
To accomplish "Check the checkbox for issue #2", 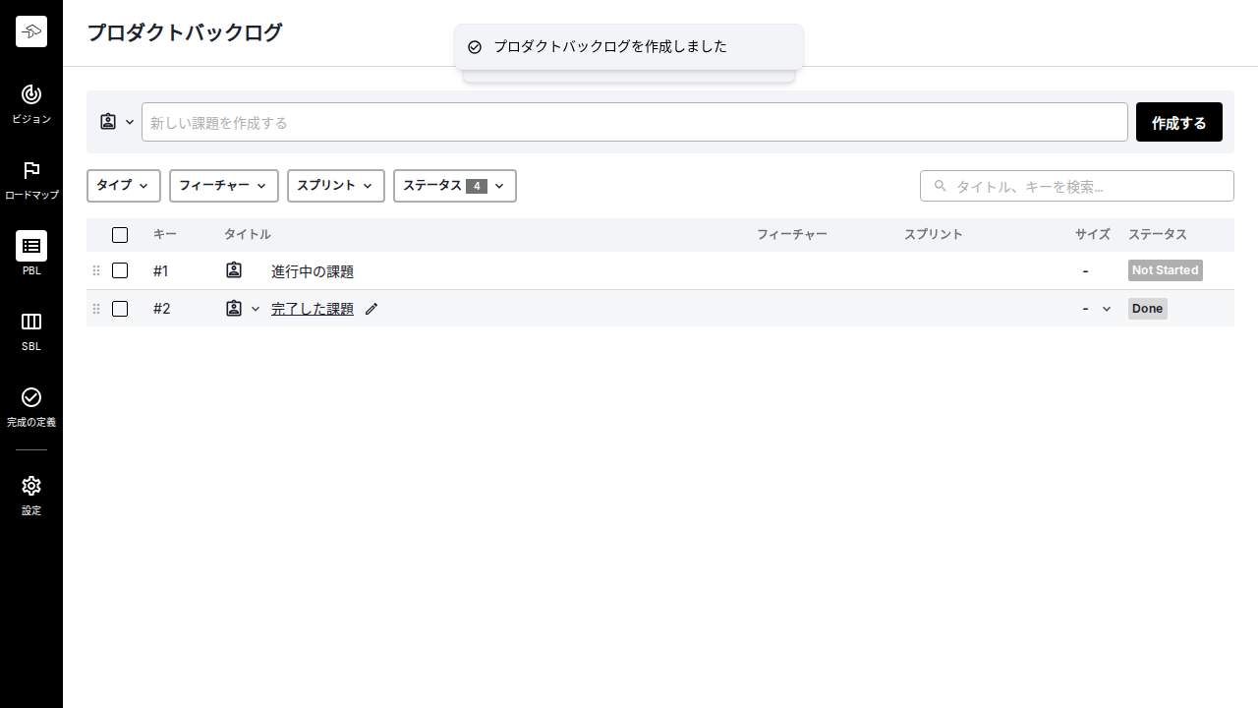I will (x=120, y=309).
